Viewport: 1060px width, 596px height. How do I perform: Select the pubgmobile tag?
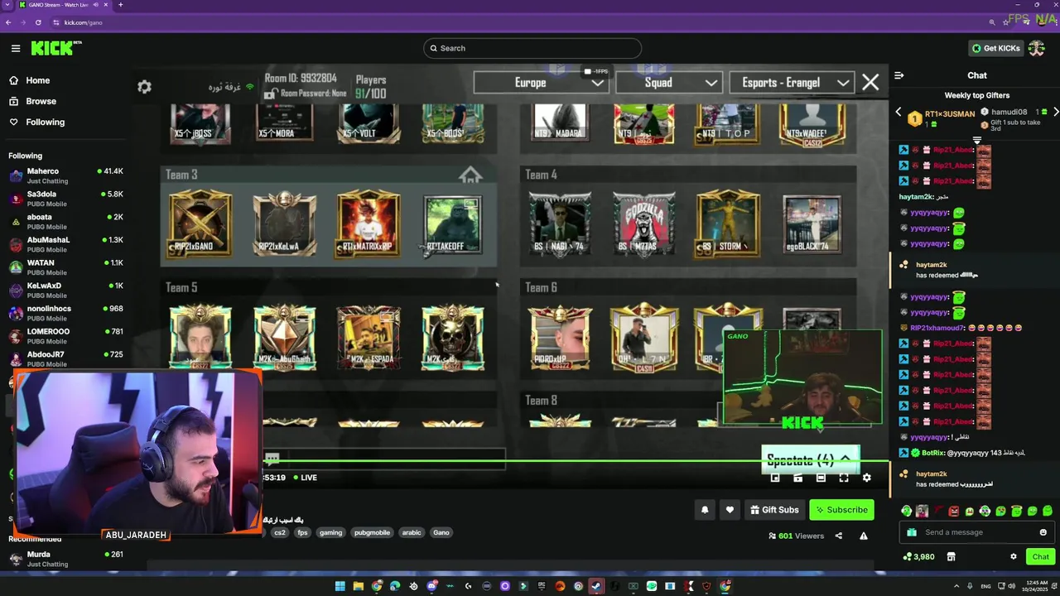click(x=372, y=532)
